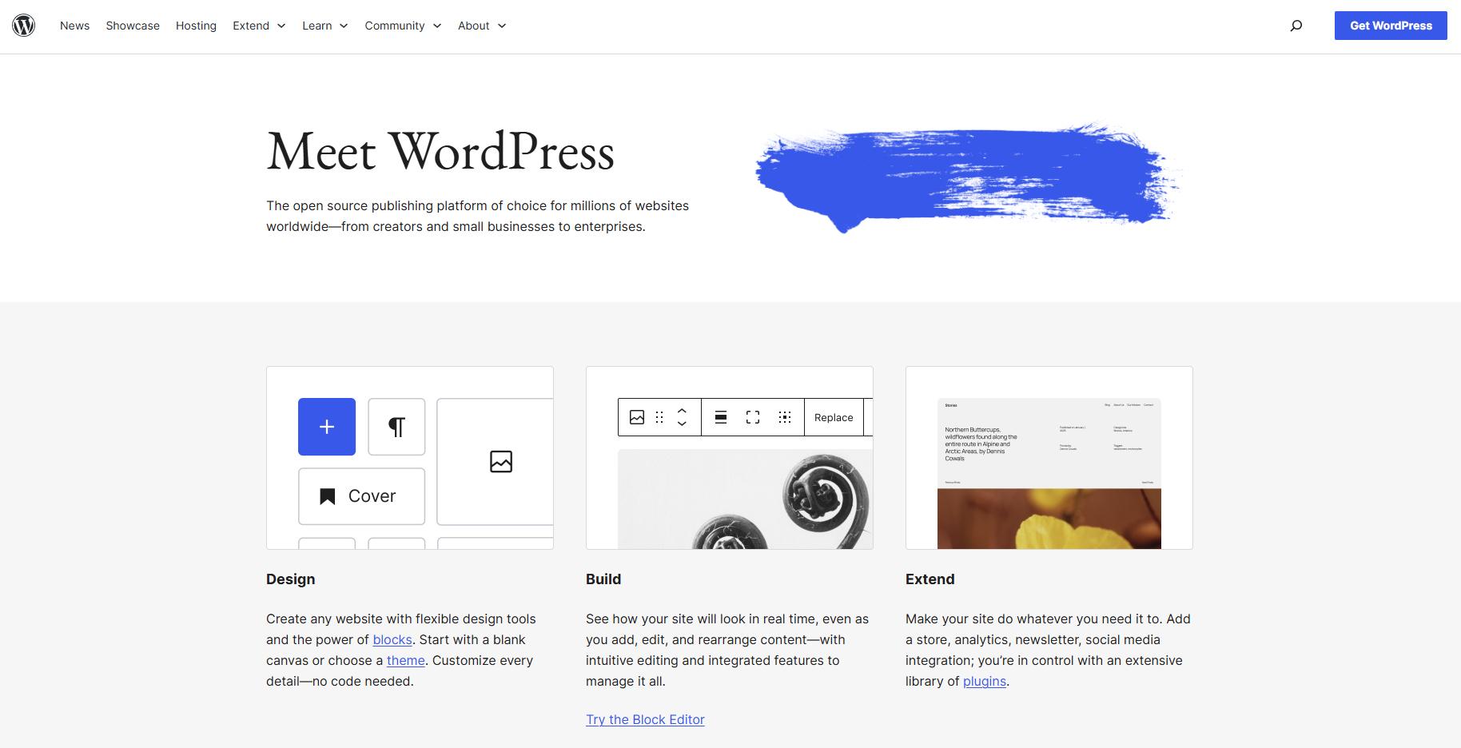The width and height of the screenshot is (1461, 748).
Task: Open the Hosting menu item
Action: pos(196,26)
